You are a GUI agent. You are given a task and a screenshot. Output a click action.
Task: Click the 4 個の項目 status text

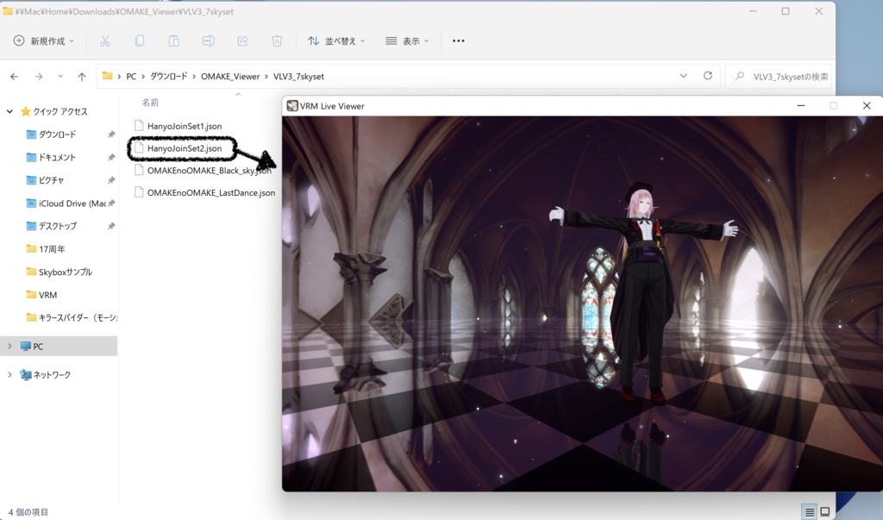coord(28,511)
